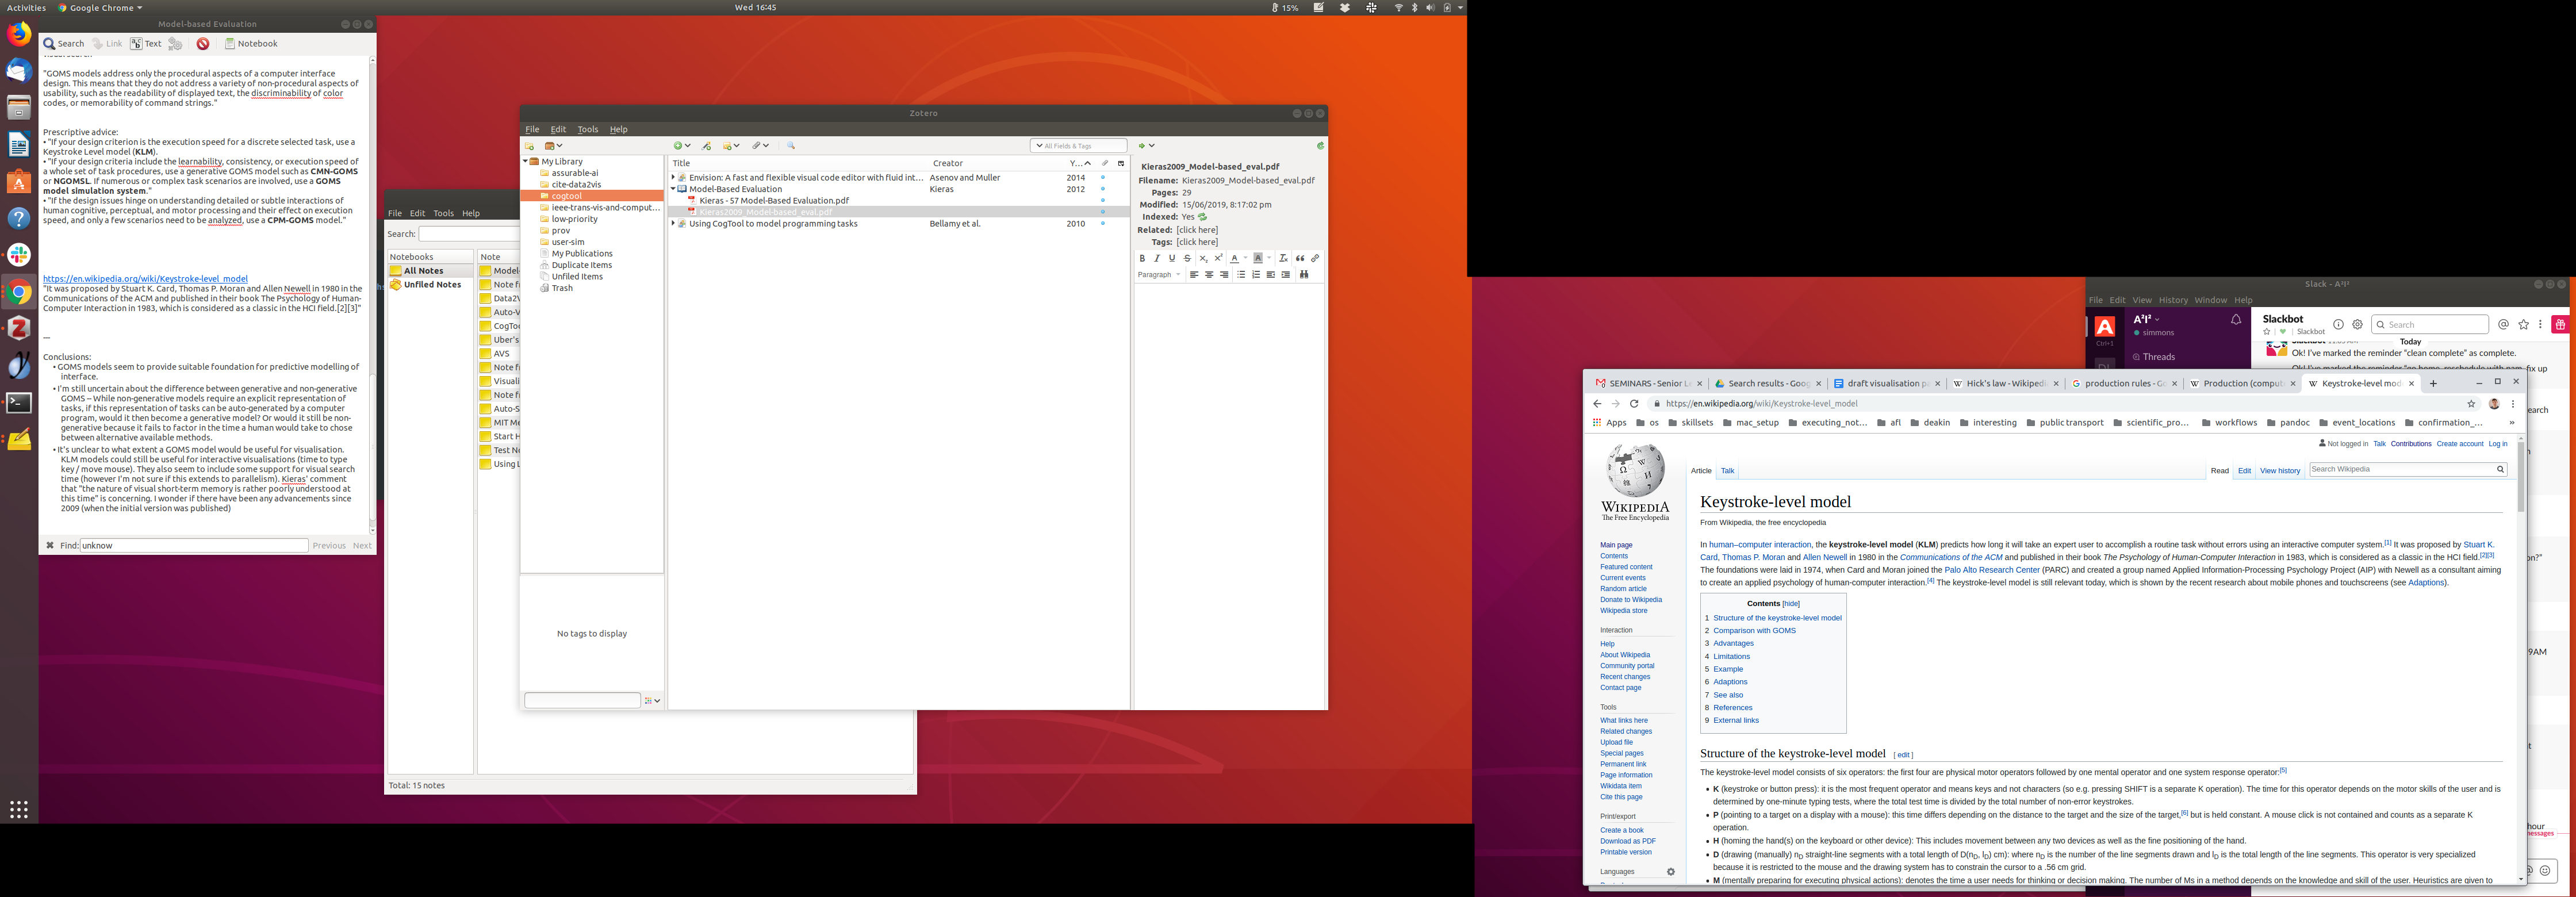Toggle bold formatting in Zotero note editor
This screenshot has width=2576, height=897.
(1142, 259)
